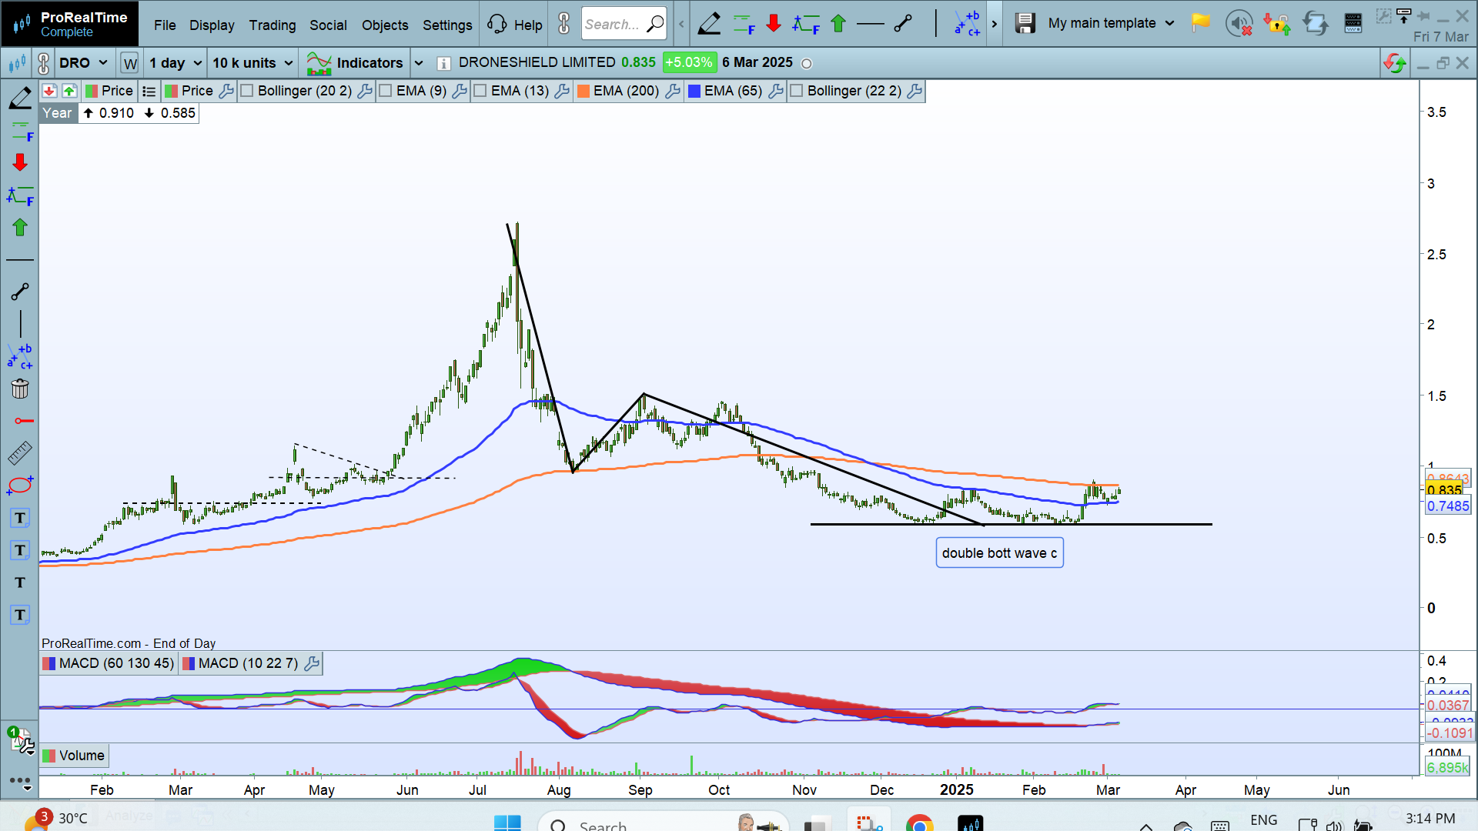Open Windows Start button on taskbar
Image resolution: width=1478 pixels, height=831 pixels.
[507, 824]
